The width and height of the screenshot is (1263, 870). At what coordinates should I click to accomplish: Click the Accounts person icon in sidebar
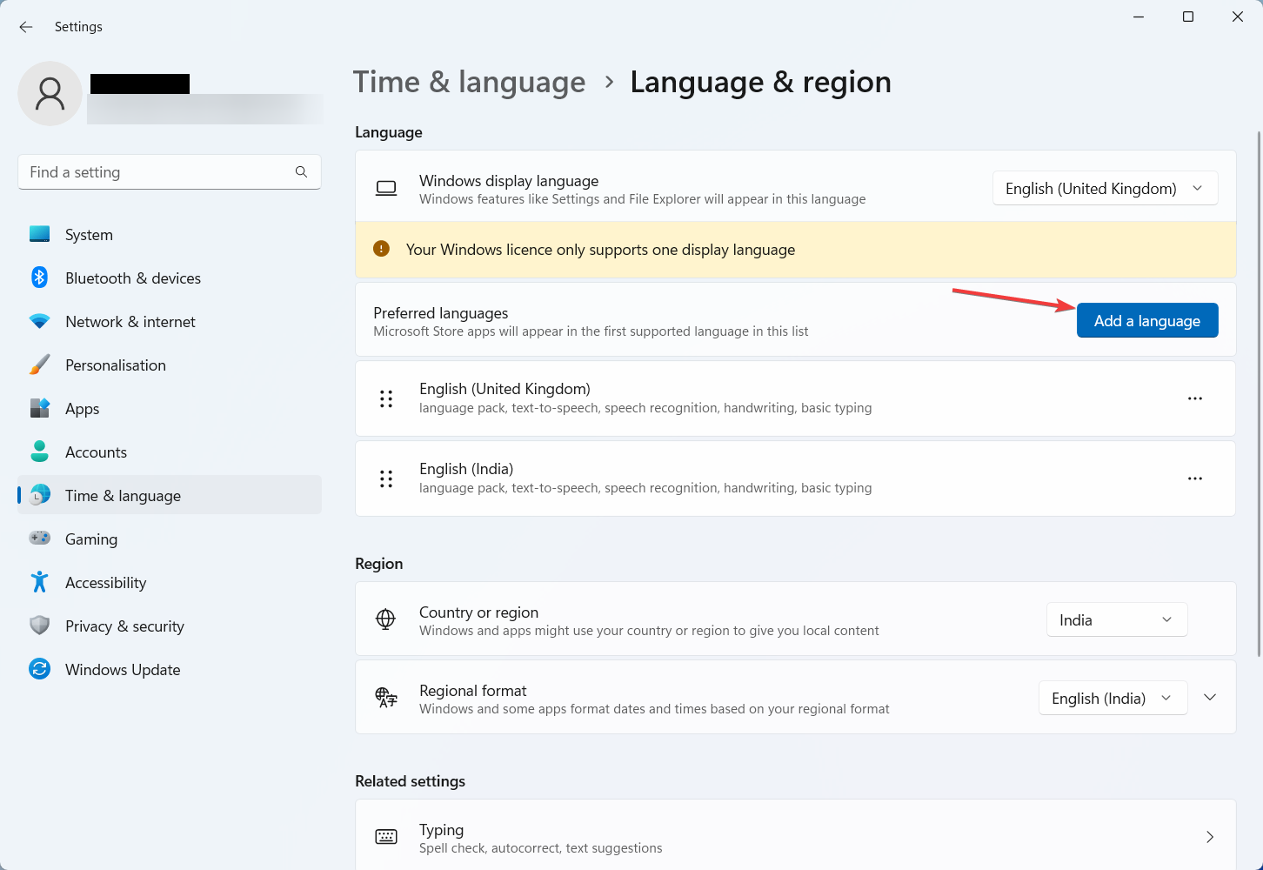pyautogui.click(x=40, y=452)
